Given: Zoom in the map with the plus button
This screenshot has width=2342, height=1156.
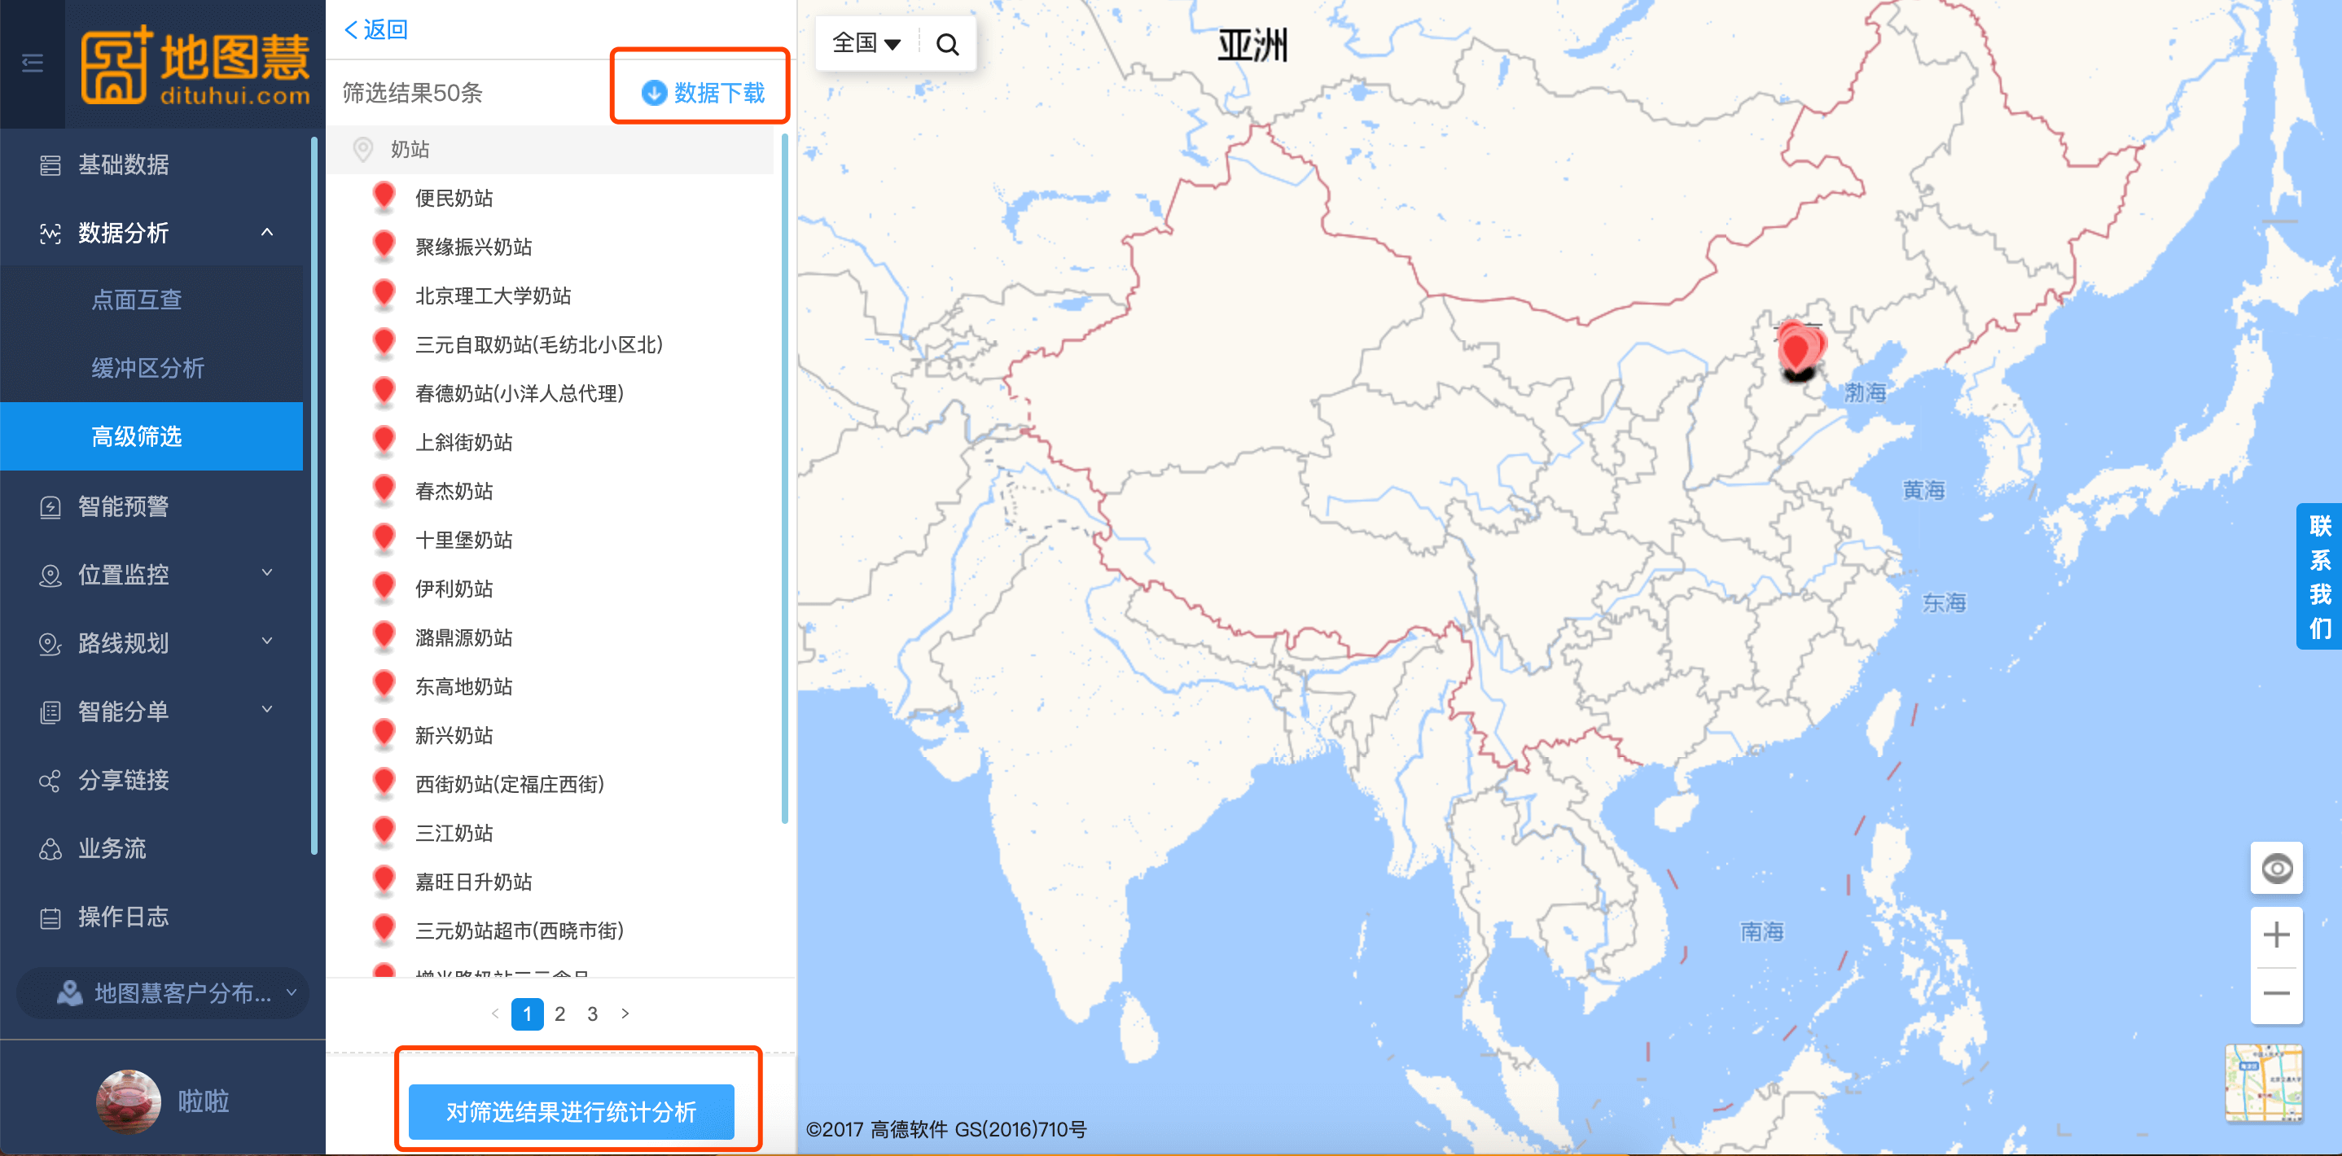Looking at the screenshot, I should 2275,935.
